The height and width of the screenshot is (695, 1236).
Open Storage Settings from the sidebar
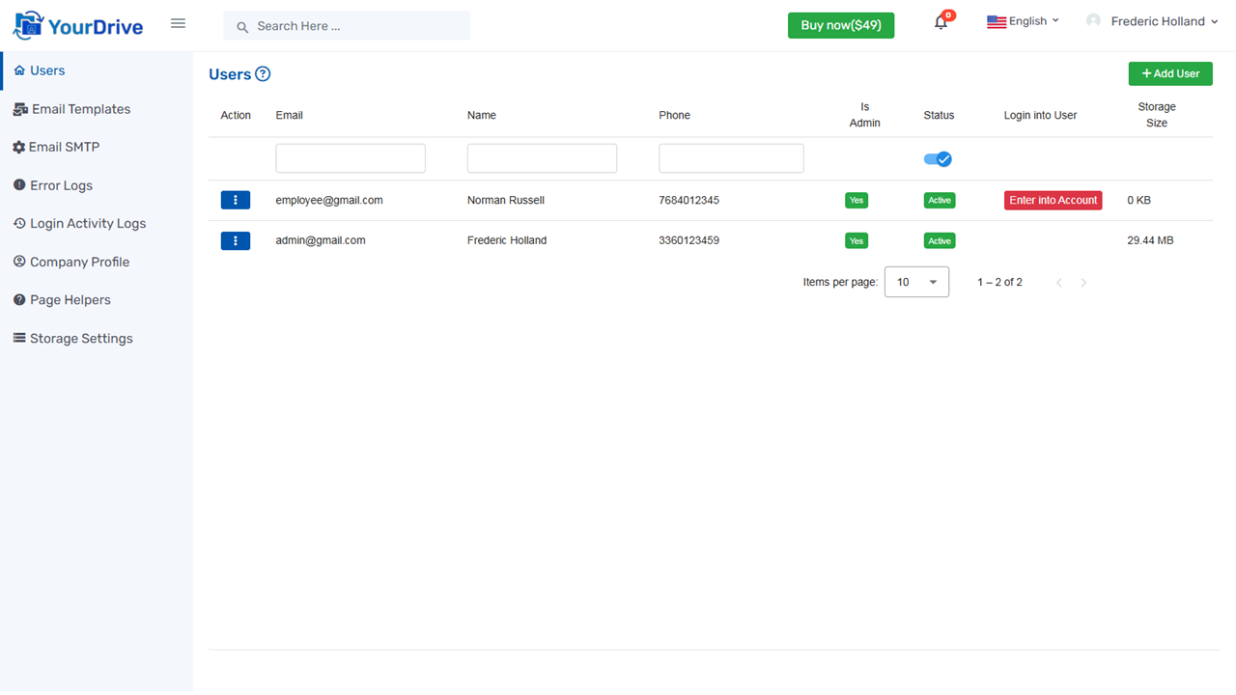[17, 338]
